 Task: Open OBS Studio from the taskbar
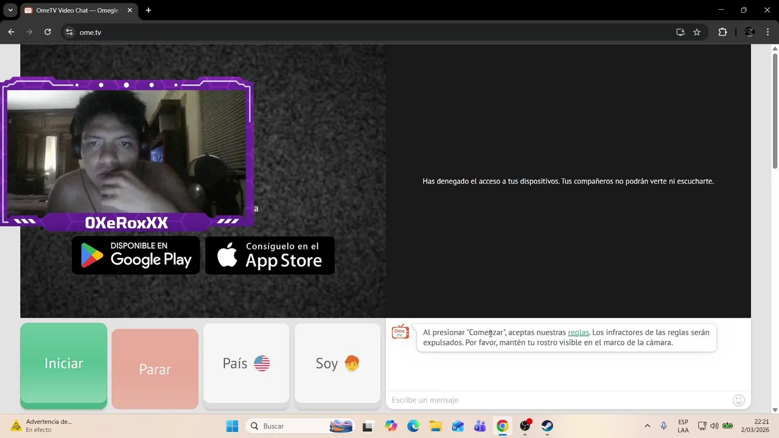tap(525, 426)
